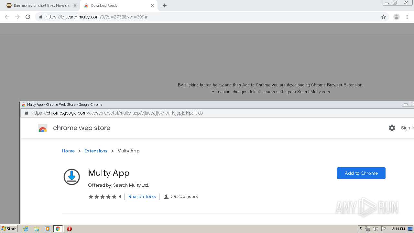Click the browser back arrow
The image size is (414, 233).
click(7, 17)
